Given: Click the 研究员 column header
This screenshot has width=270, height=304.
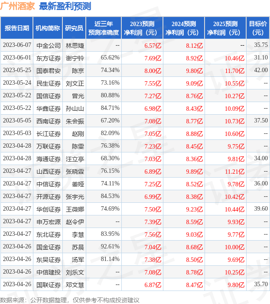Looking at the screenshot, I should pos(74,28).
